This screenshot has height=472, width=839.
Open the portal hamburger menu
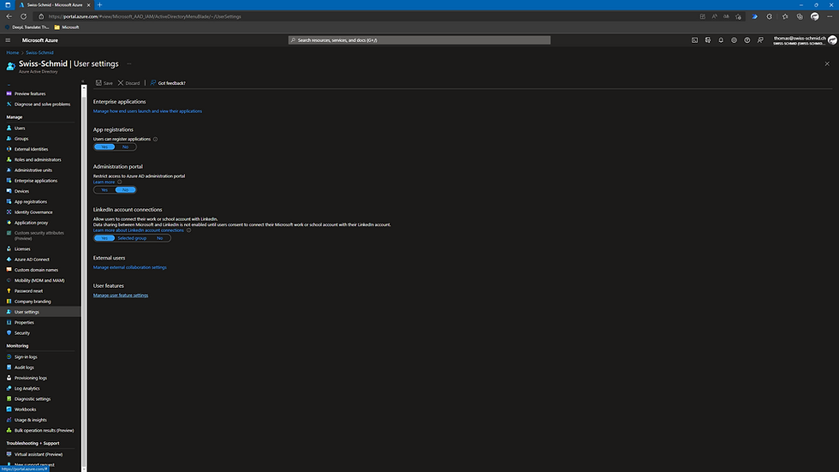coord(8,40)
